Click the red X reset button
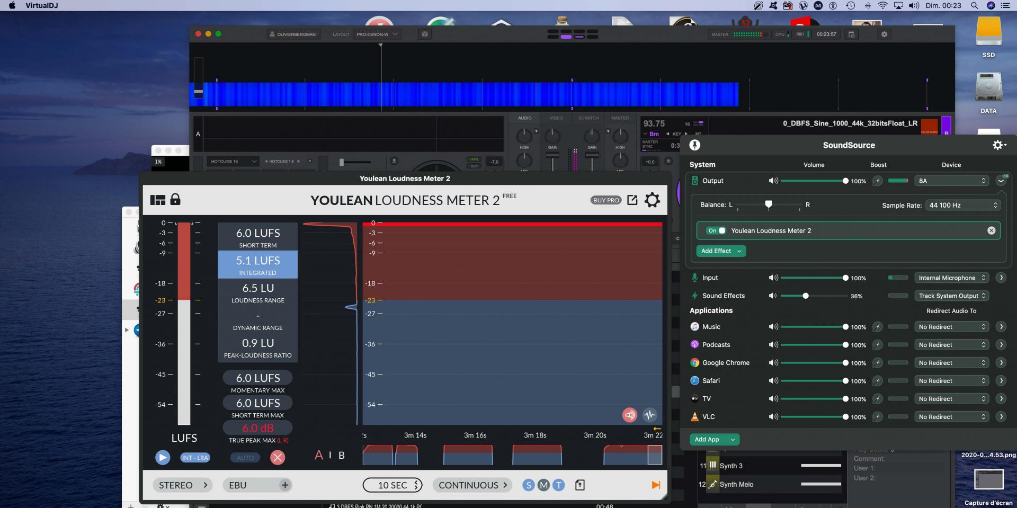This screenshot has width=1017, height=508. [277, 458]
